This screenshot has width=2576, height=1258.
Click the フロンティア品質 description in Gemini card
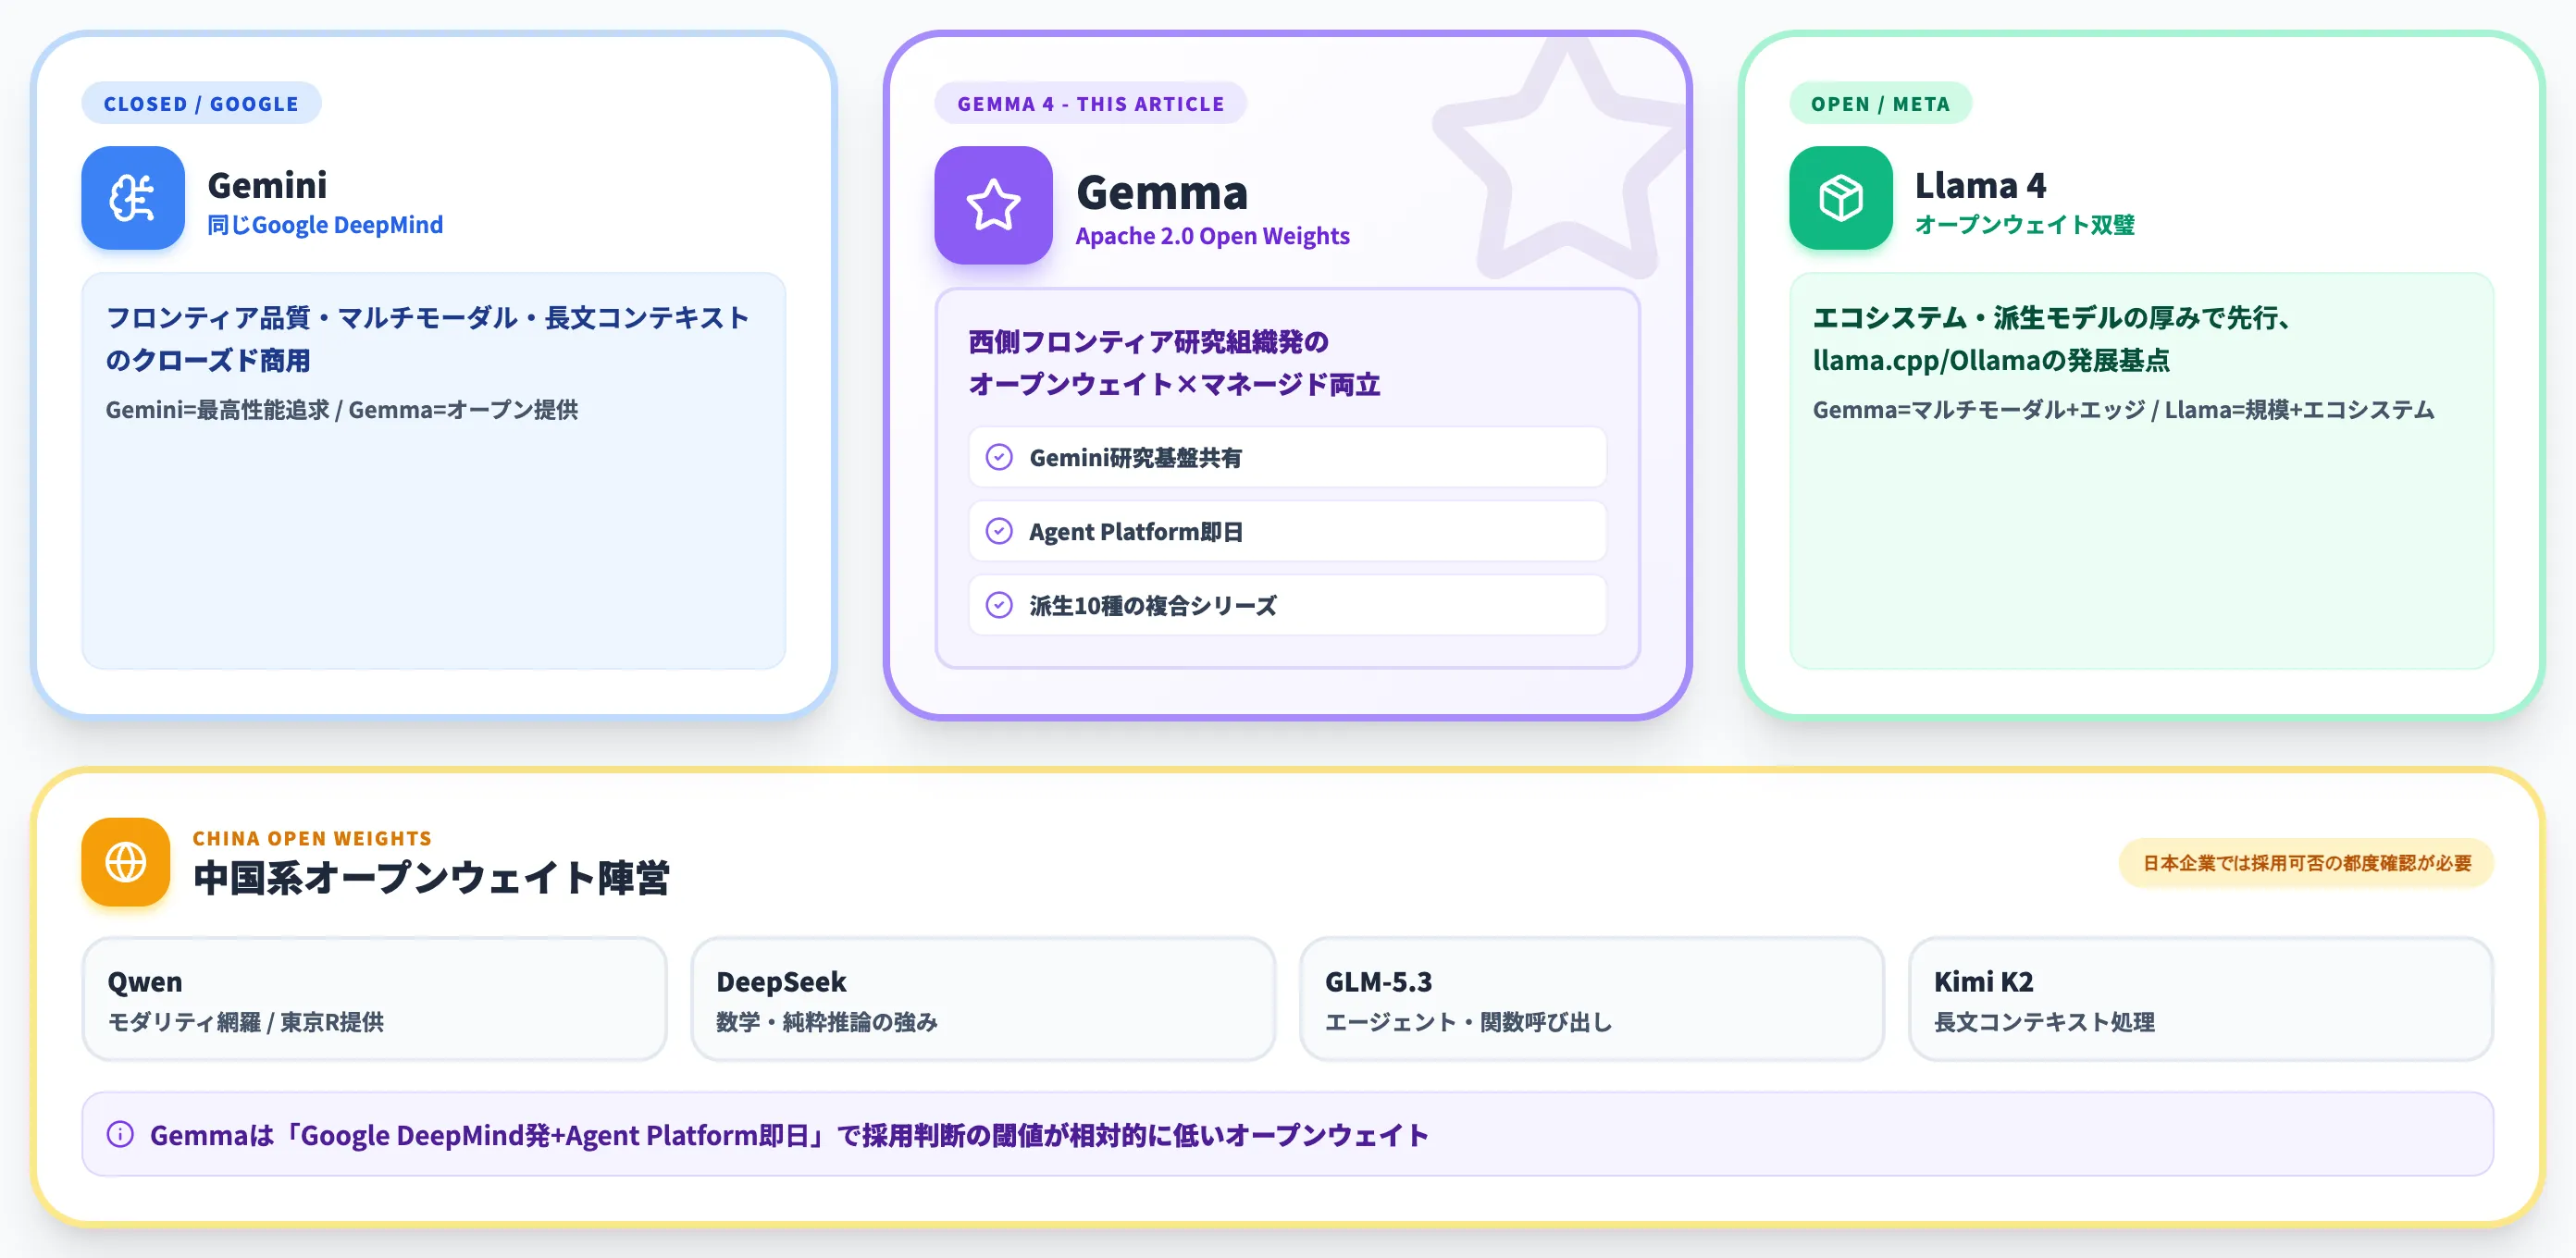pyautogui.click(x=428, y=339)
